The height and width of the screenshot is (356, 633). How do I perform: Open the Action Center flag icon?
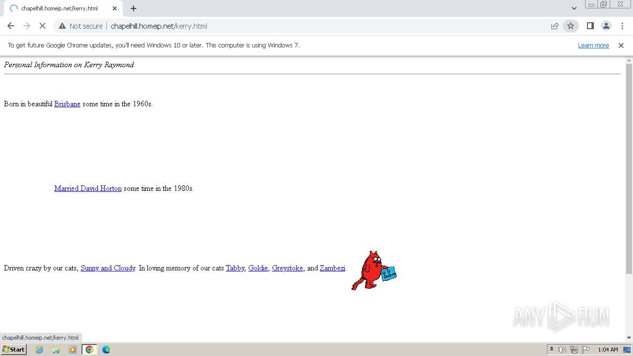[x=586, y=350]
